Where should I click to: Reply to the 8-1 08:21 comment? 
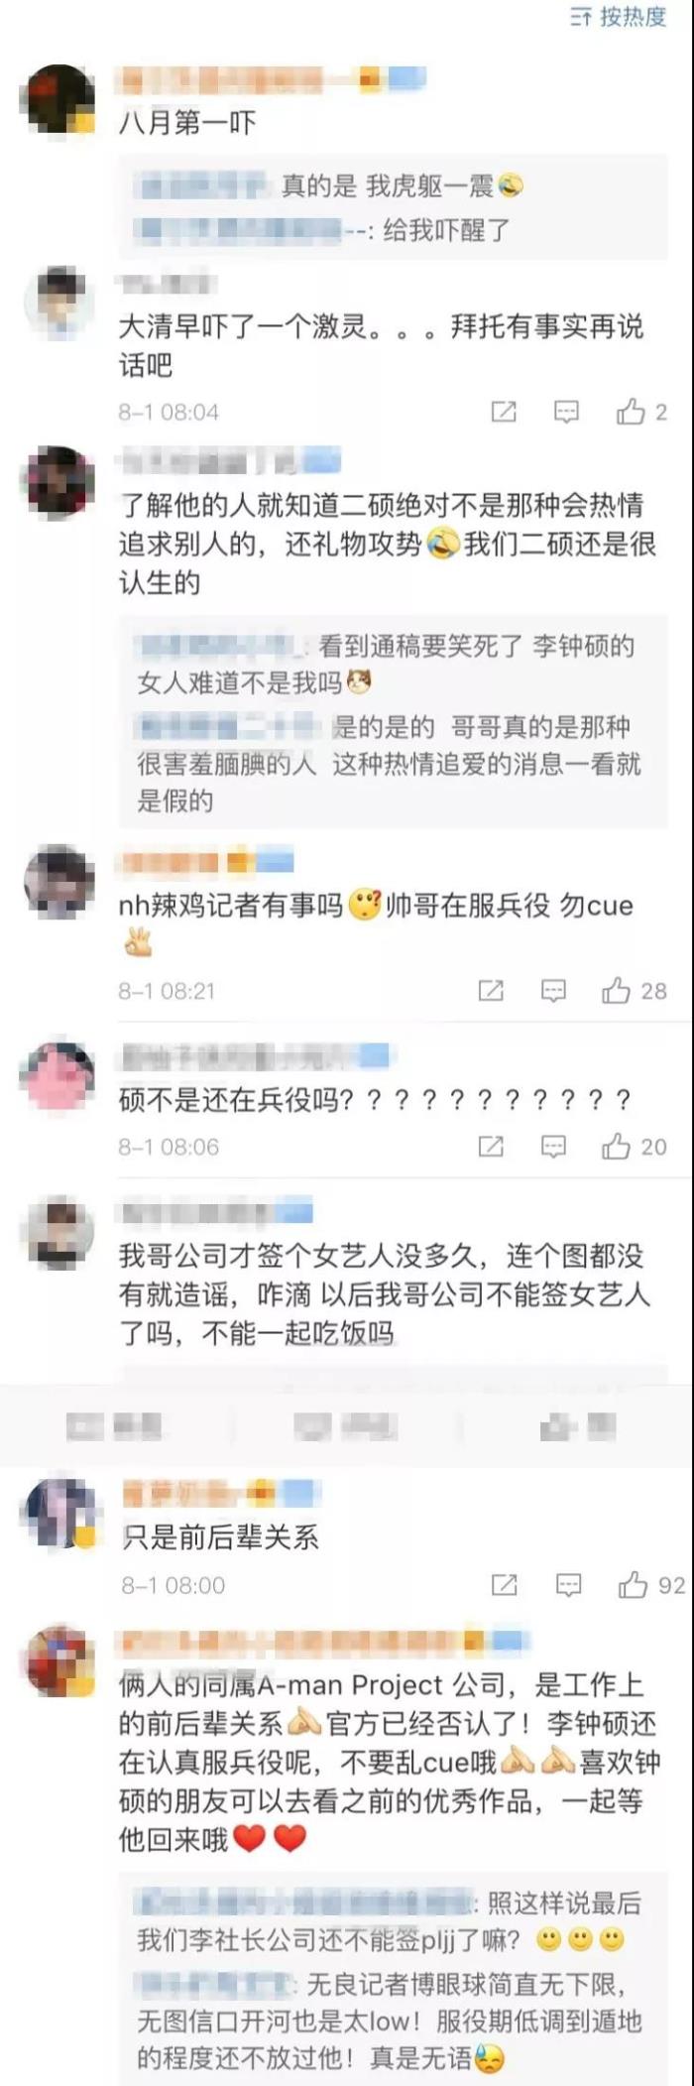tap(553, 990)
